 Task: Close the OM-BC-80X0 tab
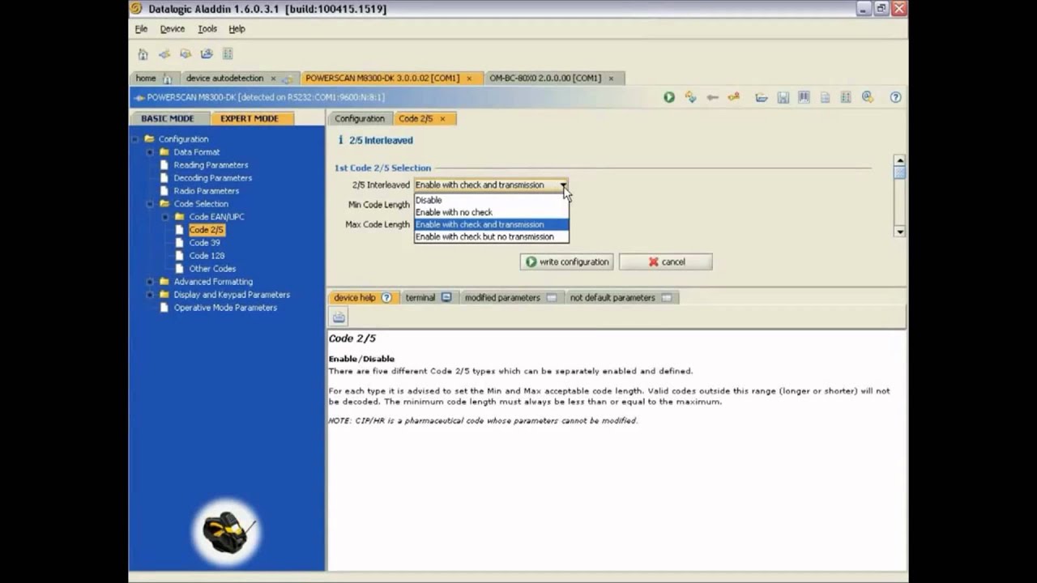pos(611,79)
